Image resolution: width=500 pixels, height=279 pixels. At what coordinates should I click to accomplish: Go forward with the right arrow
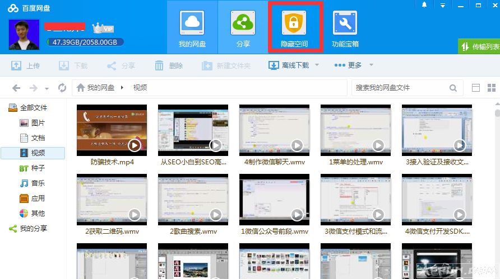click(x=34, y=88)
